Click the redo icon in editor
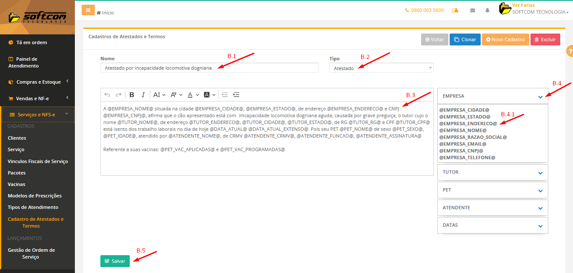This screenshot has height=273, width=573. (x=119, y=95)
